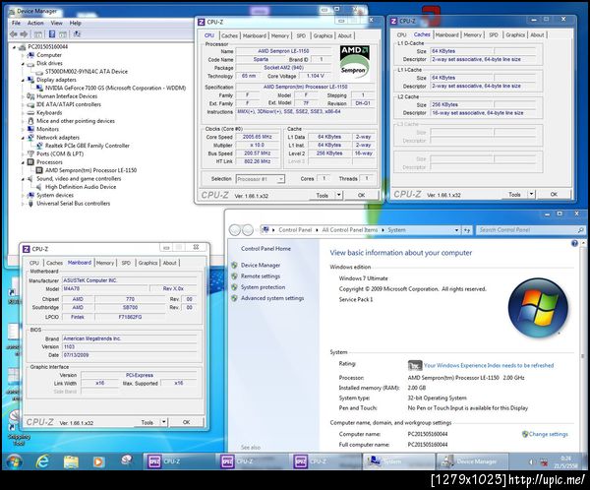The width and height of the screenshot is (590, 490).
Task: Click Tools button in CPU-Z Mainboard window
Action: click(x=147, y=422)
